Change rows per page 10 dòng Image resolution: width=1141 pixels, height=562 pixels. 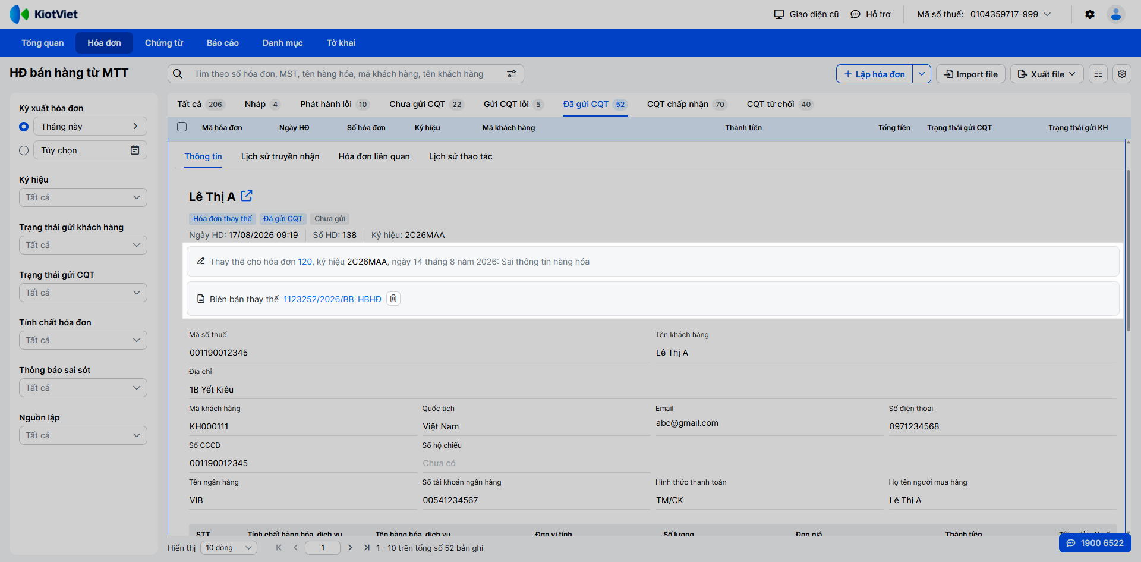(x=229, y=548)
